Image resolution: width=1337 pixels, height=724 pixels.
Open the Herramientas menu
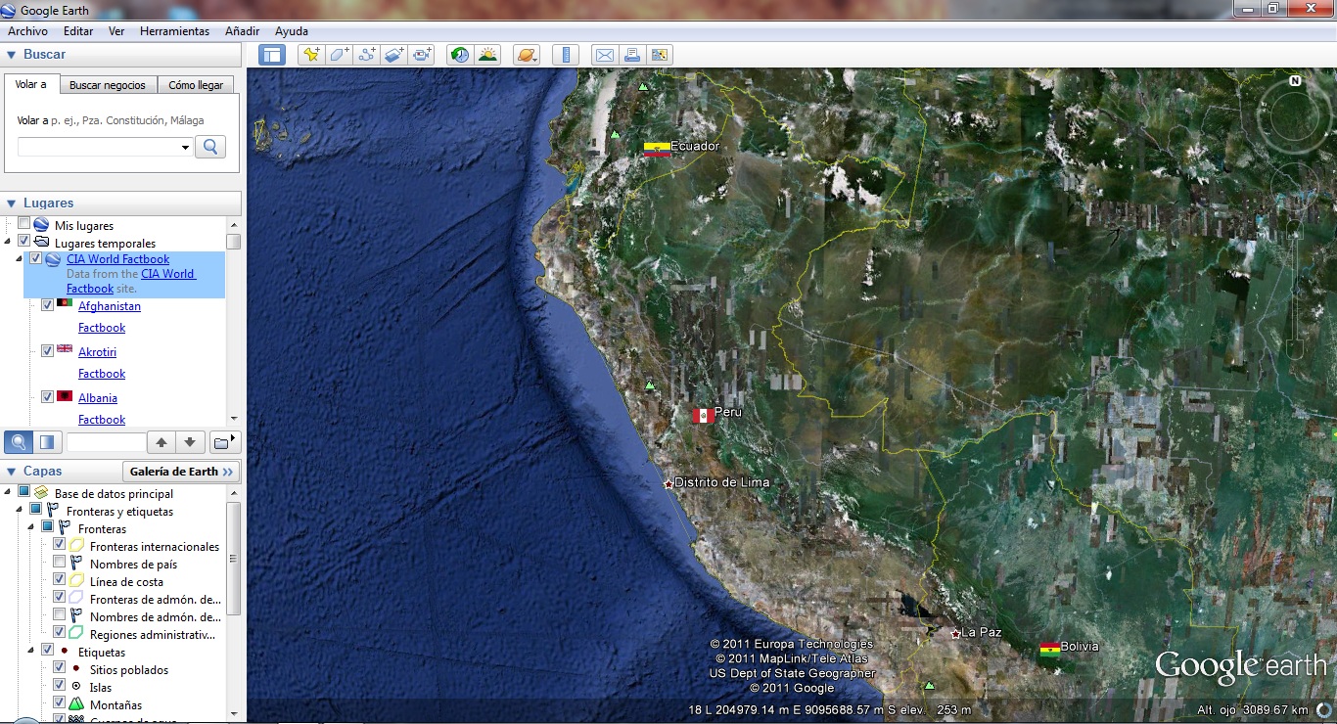(174, 30)
